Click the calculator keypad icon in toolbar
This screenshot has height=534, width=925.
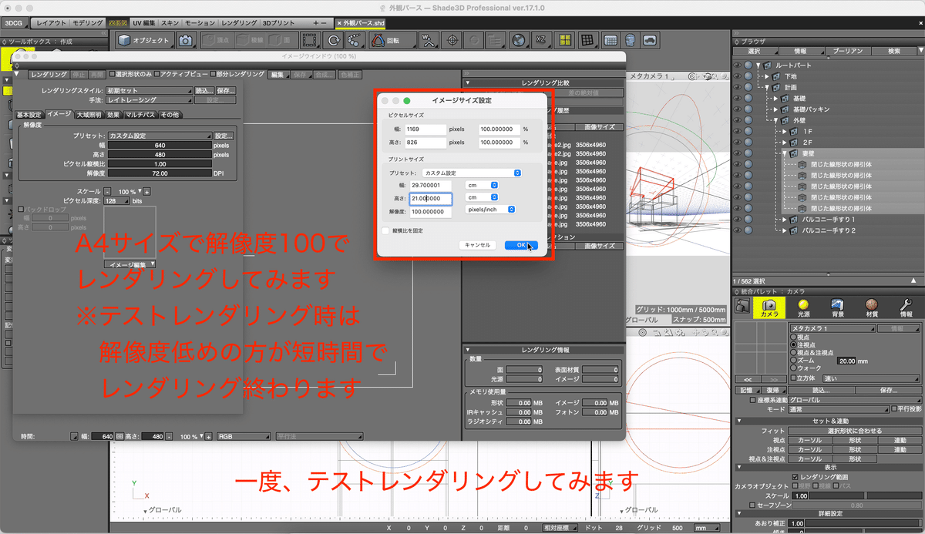pos(609,40)
